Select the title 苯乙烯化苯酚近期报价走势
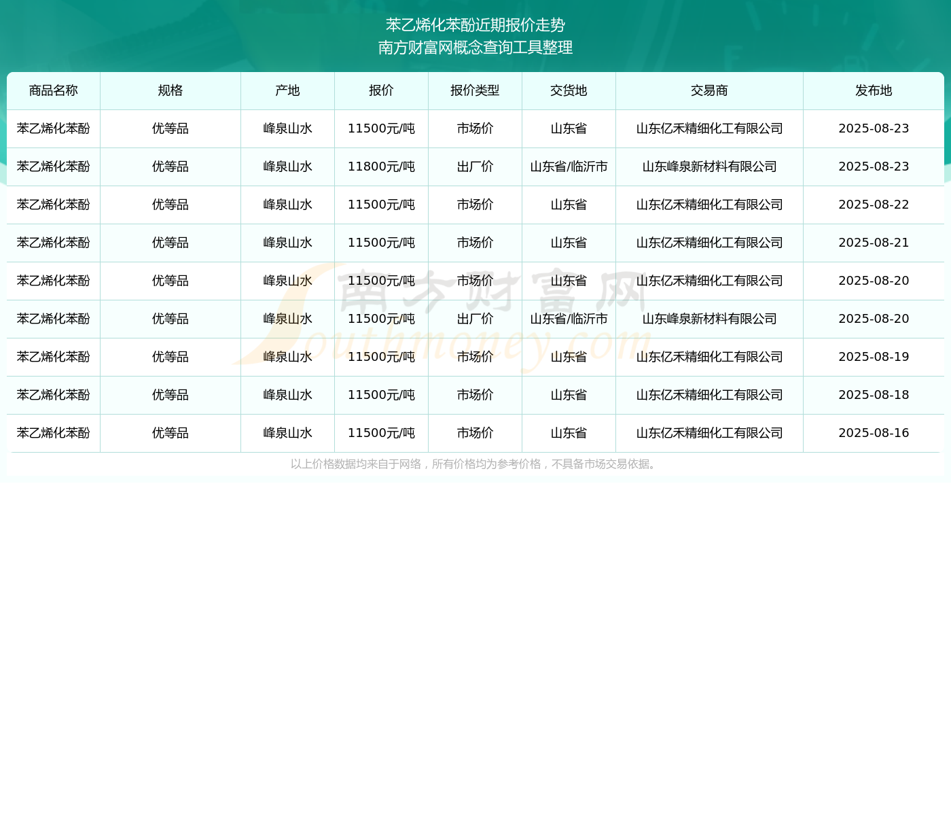Image resolution: width=951 pixels, height=819 pixels. click(x=475, y=25)
